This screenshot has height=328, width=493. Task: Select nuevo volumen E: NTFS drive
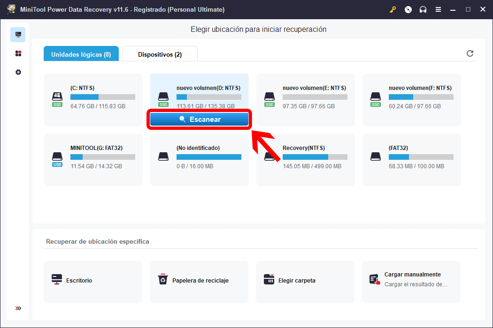(x=305, y=99)
